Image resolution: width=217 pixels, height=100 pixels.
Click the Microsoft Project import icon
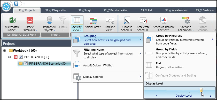[12, 20]
